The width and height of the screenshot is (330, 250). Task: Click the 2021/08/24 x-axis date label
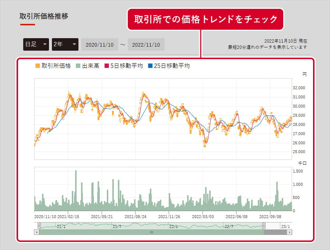135,217
